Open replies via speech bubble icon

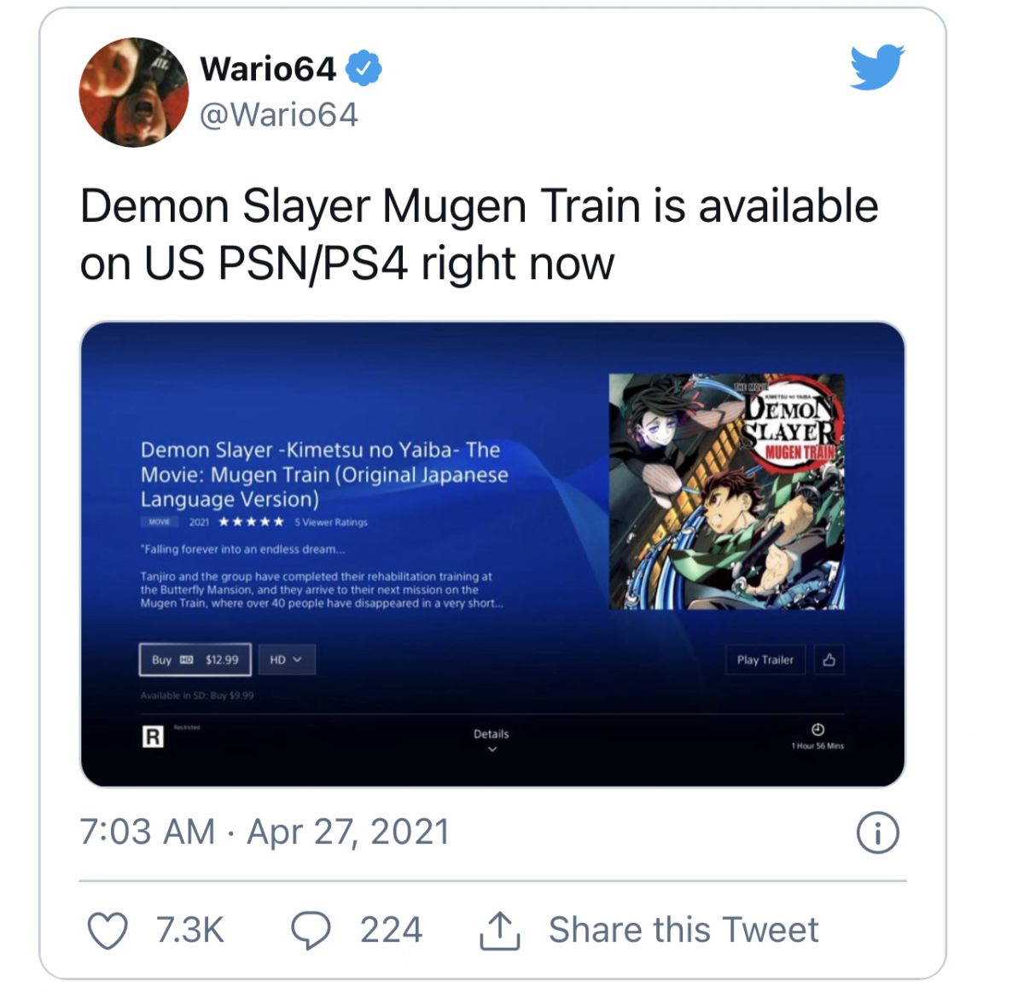point(311,931)
